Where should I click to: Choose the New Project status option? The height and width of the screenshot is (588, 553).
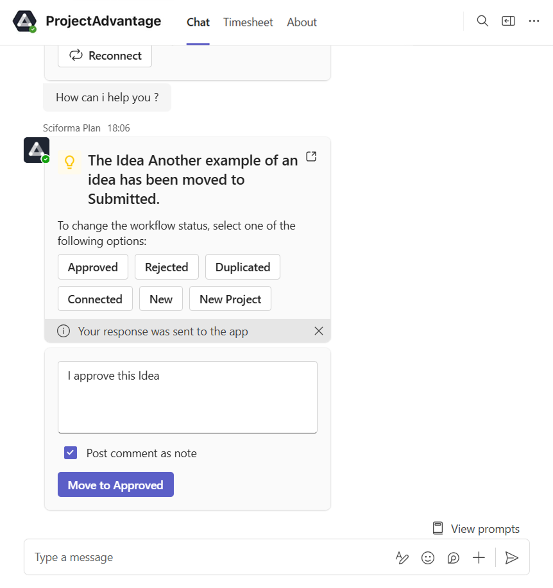pos(230,299)
